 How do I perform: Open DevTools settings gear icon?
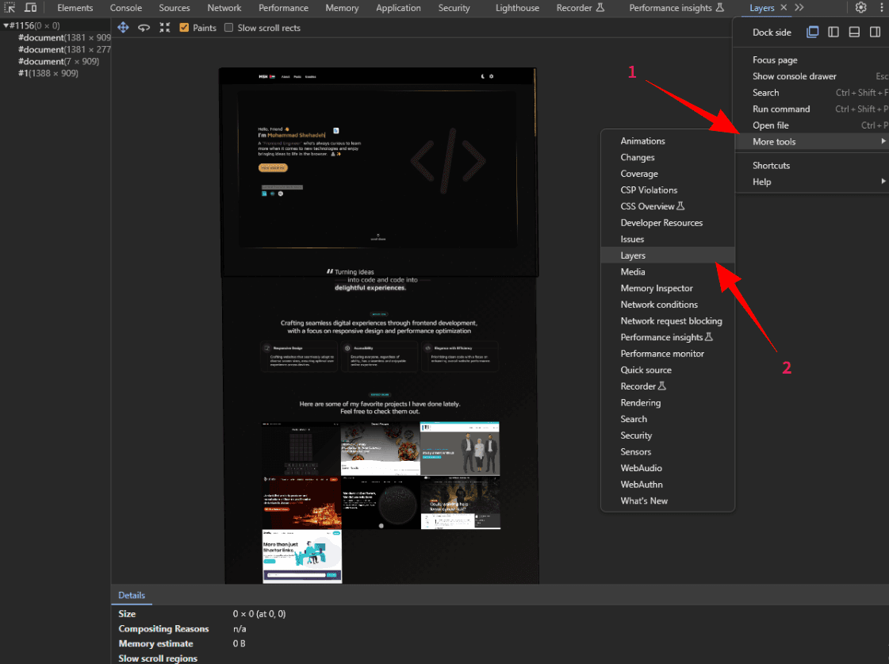[x=861, y=8]
